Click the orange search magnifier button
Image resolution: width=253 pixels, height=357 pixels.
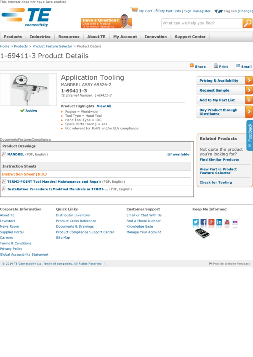tap(248, 24)
